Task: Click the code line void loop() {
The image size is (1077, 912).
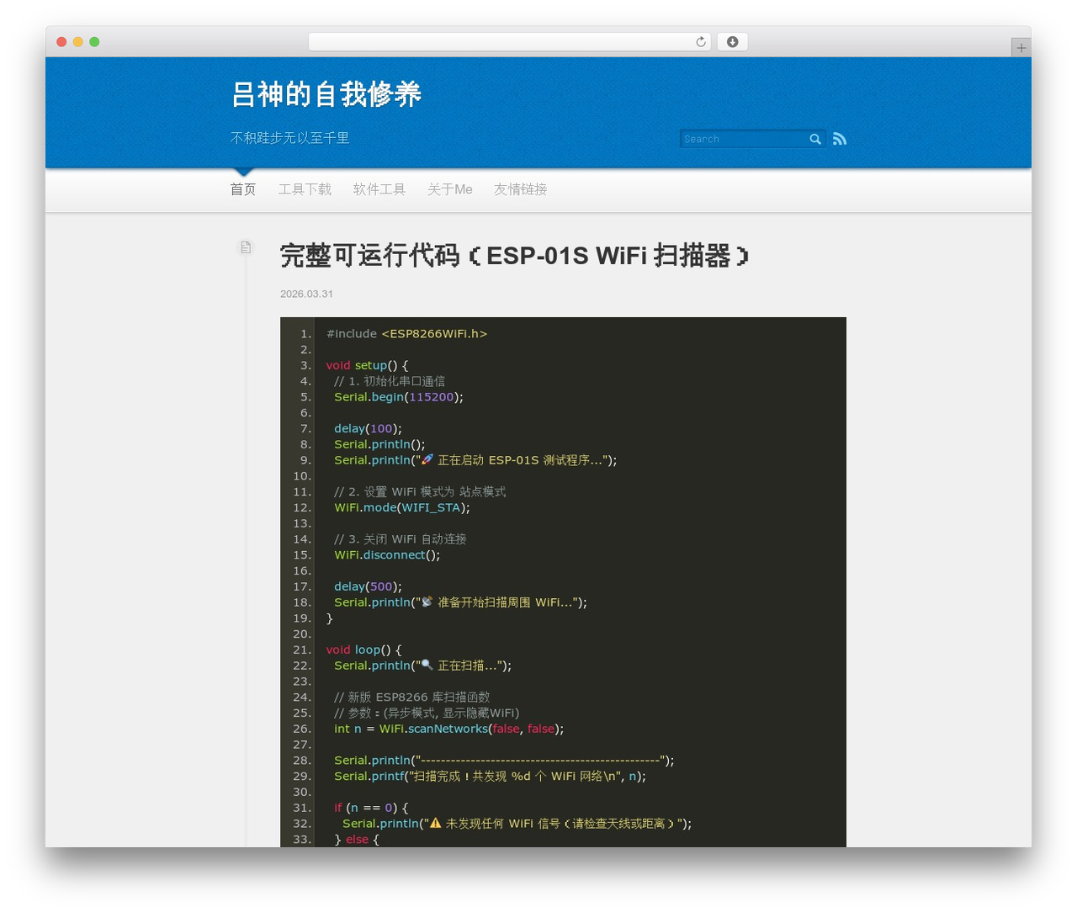Action: 363,650
